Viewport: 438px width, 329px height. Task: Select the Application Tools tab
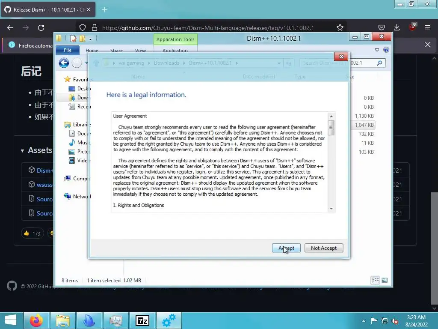(175, 39)
